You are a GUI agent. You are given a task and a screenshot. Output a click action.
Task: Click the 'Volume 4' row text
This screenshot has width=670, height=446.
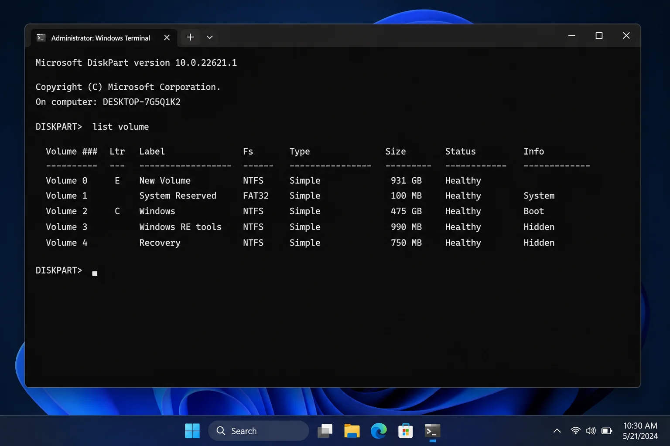[x=67, y=243]
